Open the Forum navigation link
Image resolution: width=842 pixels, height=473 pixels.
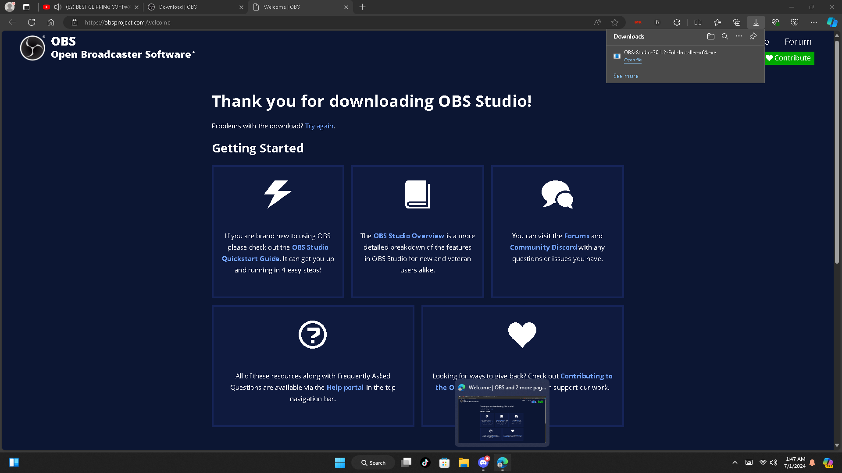(798, 42)
